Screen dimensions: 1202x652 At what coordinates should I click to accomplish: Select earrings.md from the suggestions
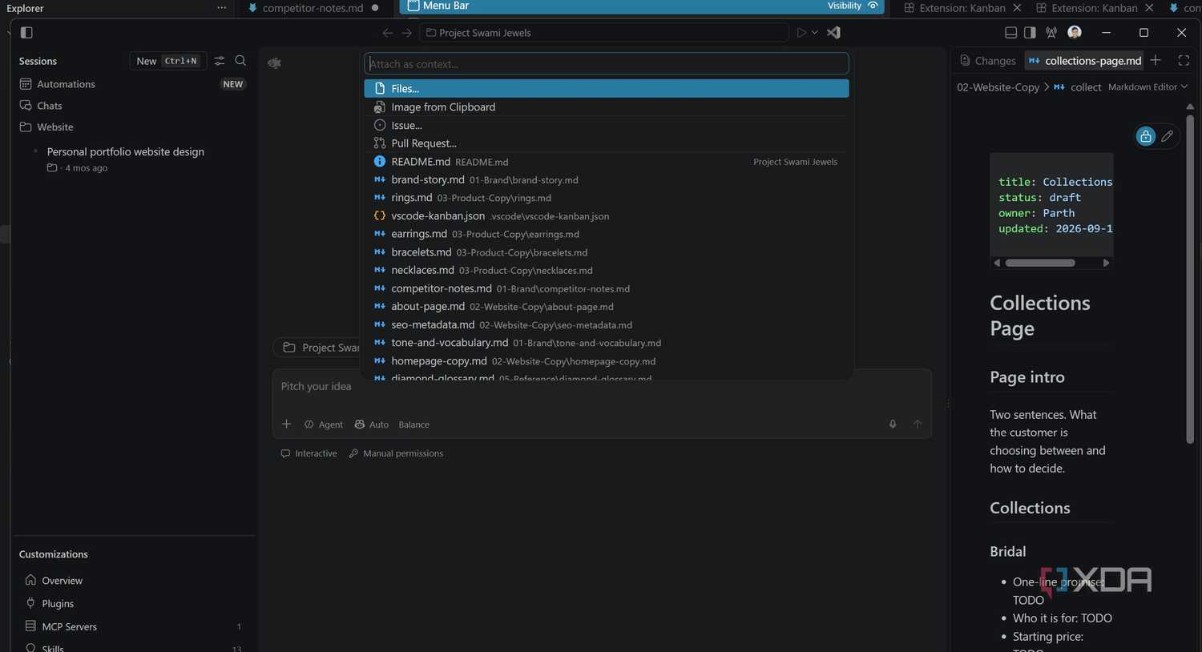607,234
